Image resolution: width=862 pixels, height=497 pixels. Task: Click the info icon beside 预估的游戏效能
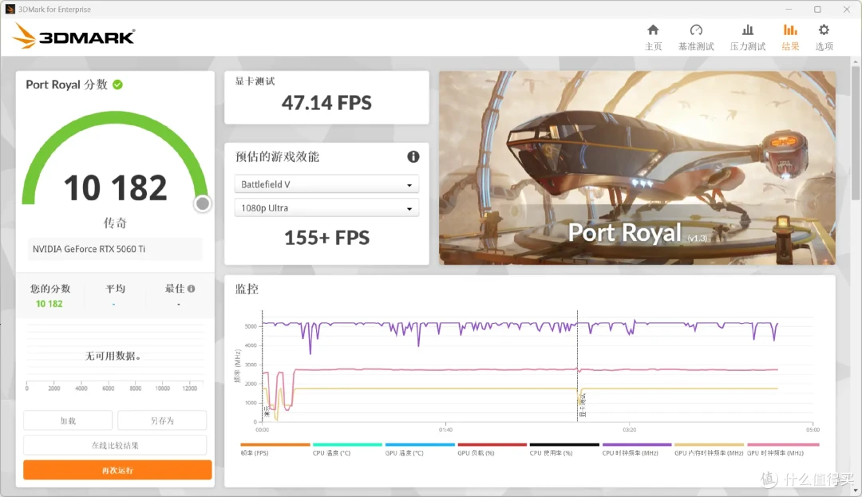tap(413, 157)
